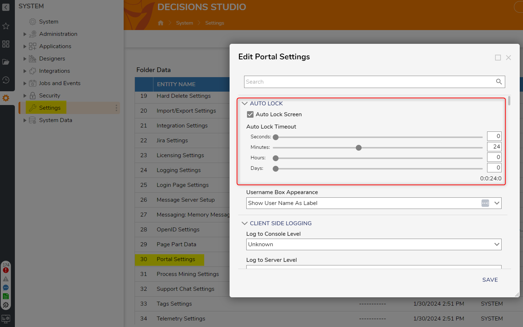Click the Security lock icon in the tree

33,96
